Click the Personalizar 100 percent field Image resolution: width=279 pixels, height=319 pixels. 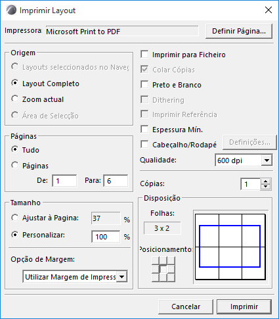(106, 237)
